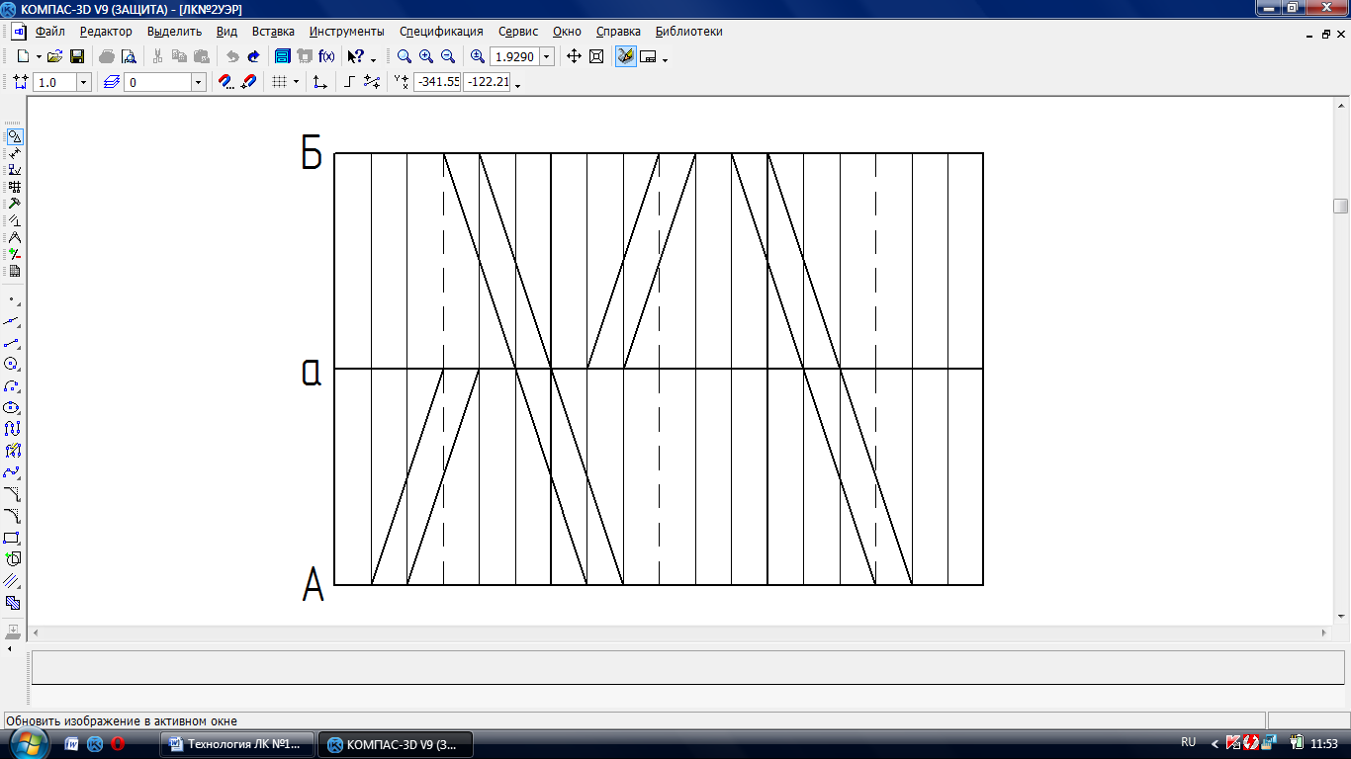Open the Выделить menu
Viewport: 1351px width, 759px height.
point(174,32)
